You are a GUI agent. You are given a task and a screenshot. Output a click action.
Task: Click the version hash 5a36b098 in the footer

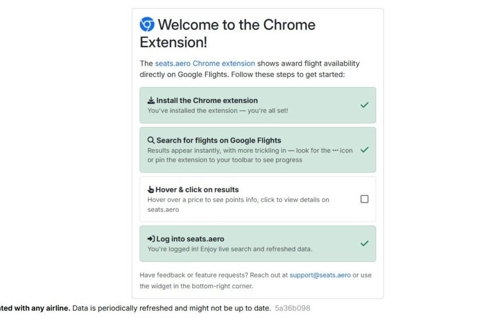[x=292, y=308]
